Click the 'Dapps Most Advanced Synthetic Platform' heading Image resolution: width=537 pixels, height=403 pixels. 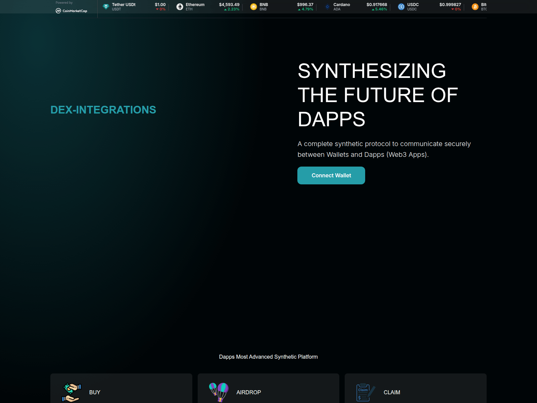[268, 357]
